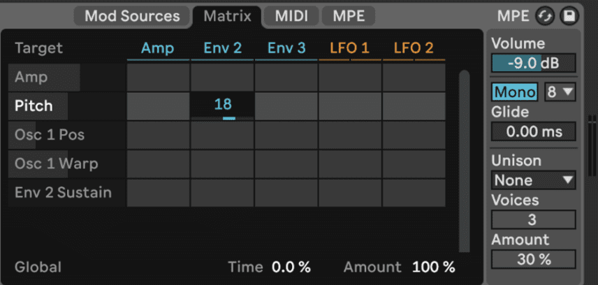Open the polyphony voices dropdown showing 8
The image size is (598, 285).
pyautogui.click(x=560, y=92)
